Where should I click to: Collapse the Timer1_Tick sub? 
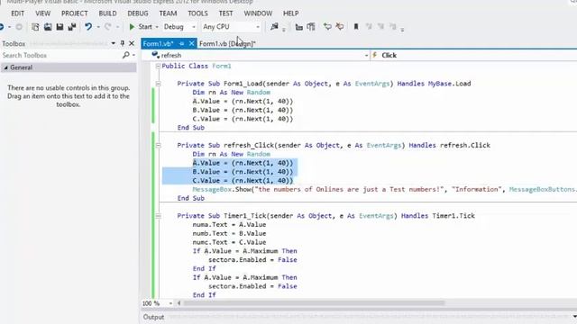[158, 216]
